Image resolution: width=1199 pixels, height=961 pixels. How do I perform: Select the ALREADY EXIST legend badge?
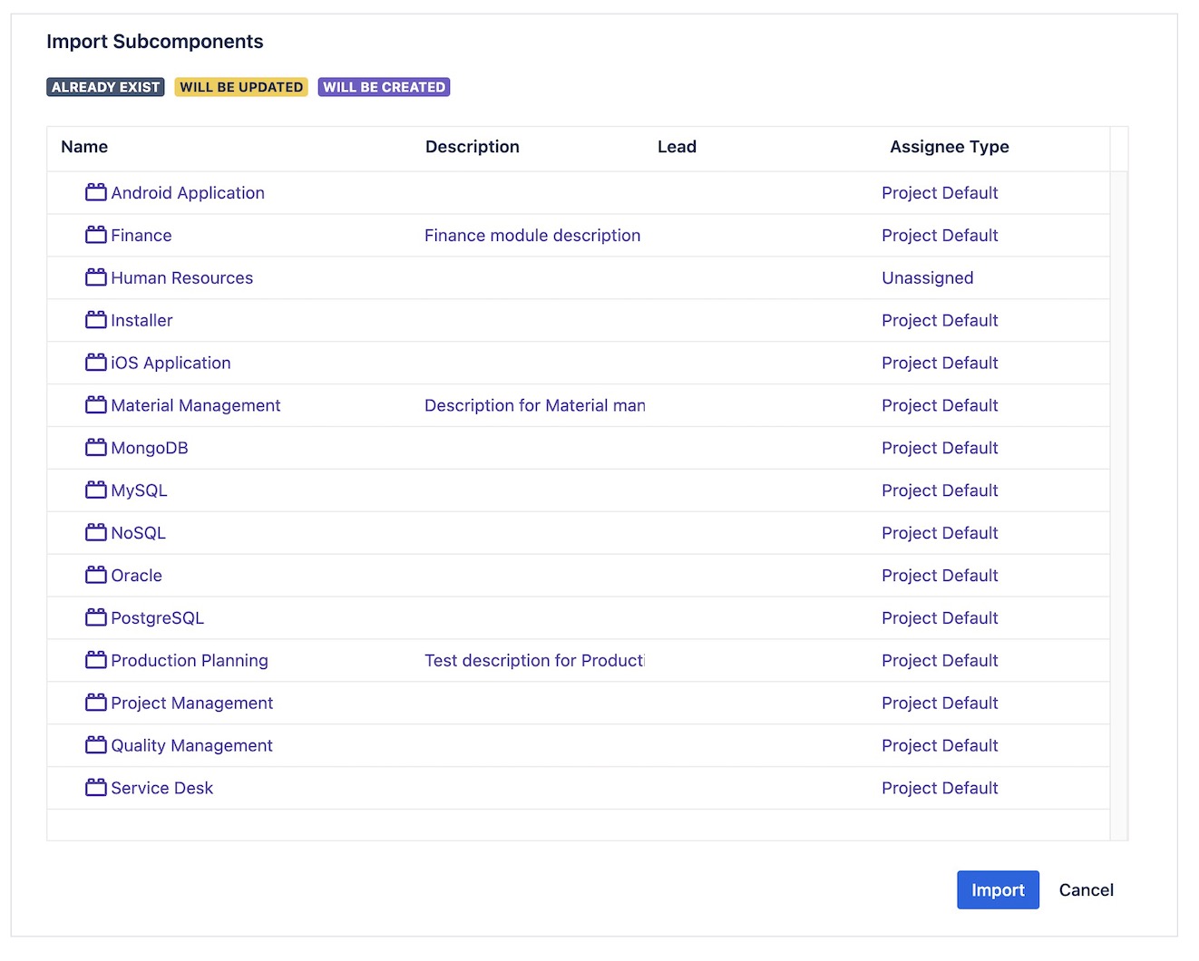(104, 86)
